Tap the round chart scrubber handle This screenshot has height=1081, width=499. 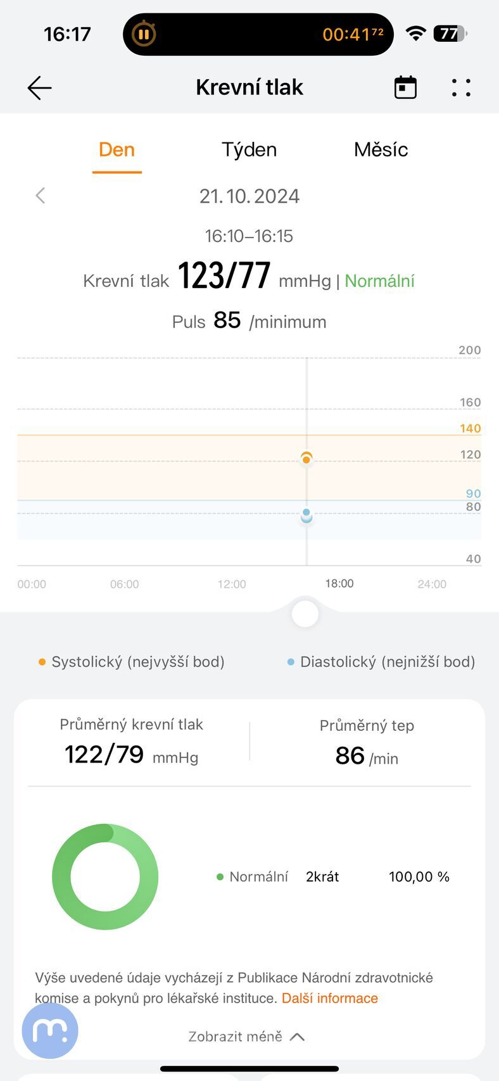tap(305, 614)
